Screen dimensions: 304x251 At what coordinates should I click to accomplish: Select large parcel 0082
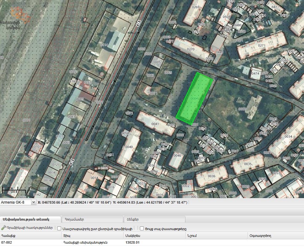pos(242,109)
